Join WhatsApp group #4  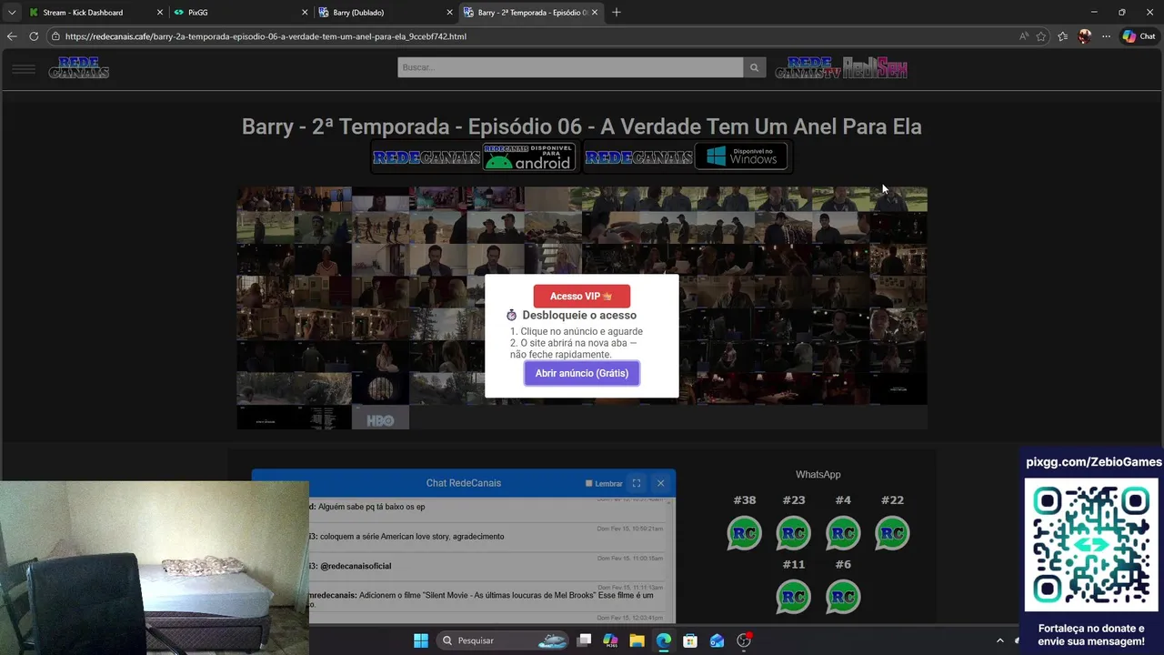pos(843,533)
